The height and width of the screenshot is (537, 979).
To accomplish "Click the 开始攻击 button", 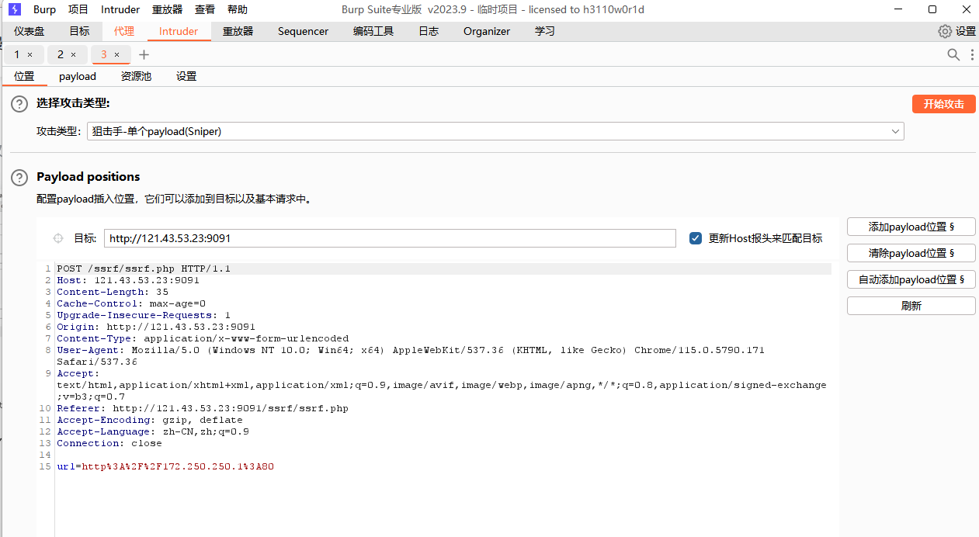I will (943, 104).
